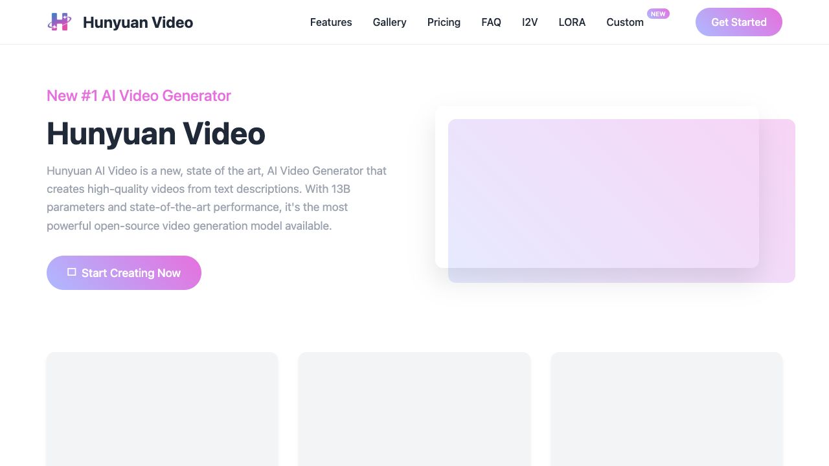Viewport: 829px width, 466px height.
Task: Navigate to Pricing
Action: click(x=444, y=22)
